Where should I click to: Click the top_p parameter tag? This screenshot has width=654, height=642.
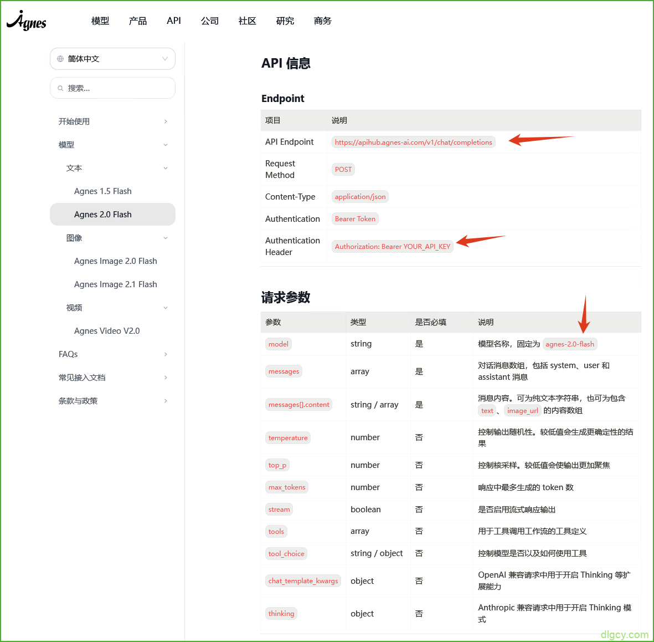point(277,465)
